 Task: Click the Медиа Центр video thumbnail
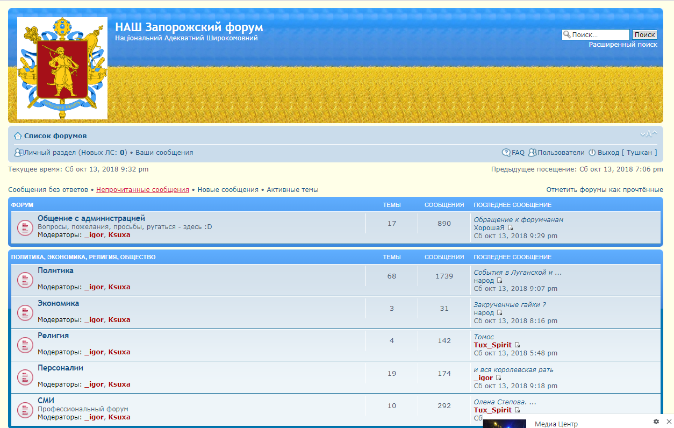pos(504,424)
